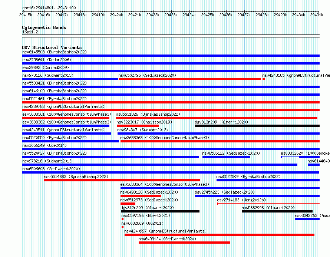The image size is (330, 257).
Task: Select the dgv2745n223 (Sedlazeck2020) label
Action: (x=225, y=192)
